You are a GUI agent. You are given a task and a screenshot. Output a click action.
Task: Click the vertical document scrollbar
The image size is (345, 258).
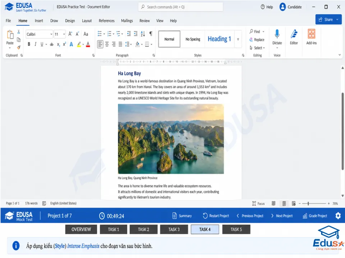[x=342, y=132]
